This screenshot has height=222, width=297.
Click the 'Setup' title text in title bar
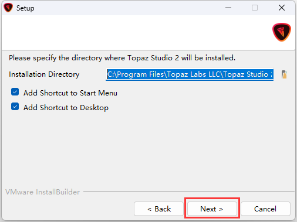click(x=25, y=8)
